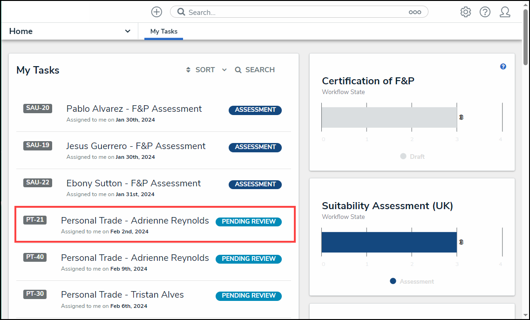
Task: Open the sort options chevron dropdown
Action: tap(224, 70)
